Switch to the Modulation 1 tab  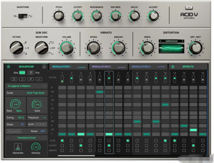point(68,67)
